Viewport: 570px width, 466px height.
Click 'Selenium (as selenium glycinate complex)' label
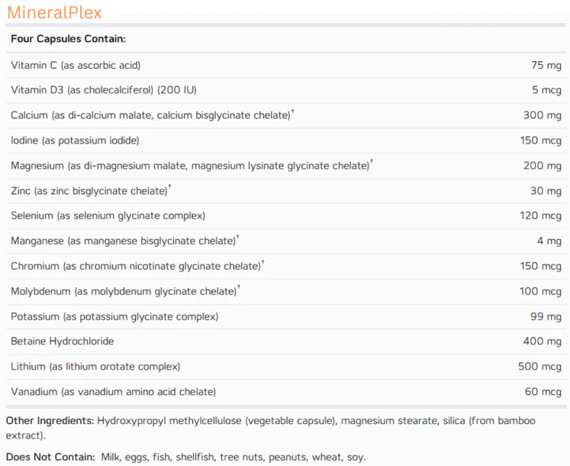(x=108, y=215)
